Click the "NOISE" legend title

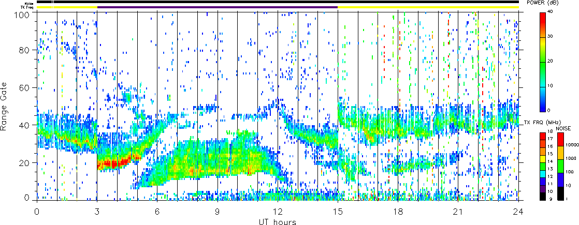coord(564,128)
